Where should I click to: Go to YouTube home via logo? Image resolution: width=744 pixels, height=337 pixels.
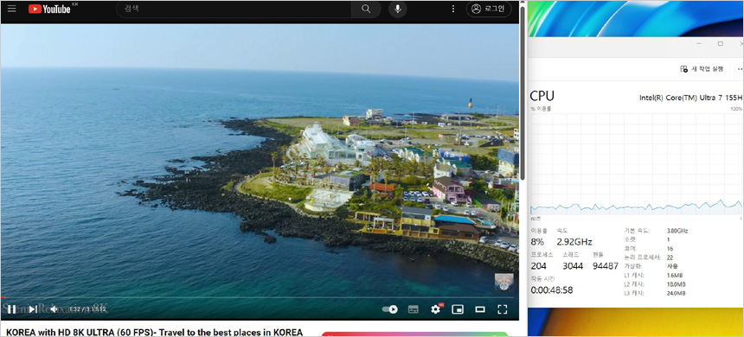48,9
